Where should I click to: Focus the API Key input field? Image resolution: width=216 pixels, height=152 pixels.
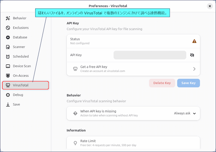pyautogui.click(x=150, y=55)
